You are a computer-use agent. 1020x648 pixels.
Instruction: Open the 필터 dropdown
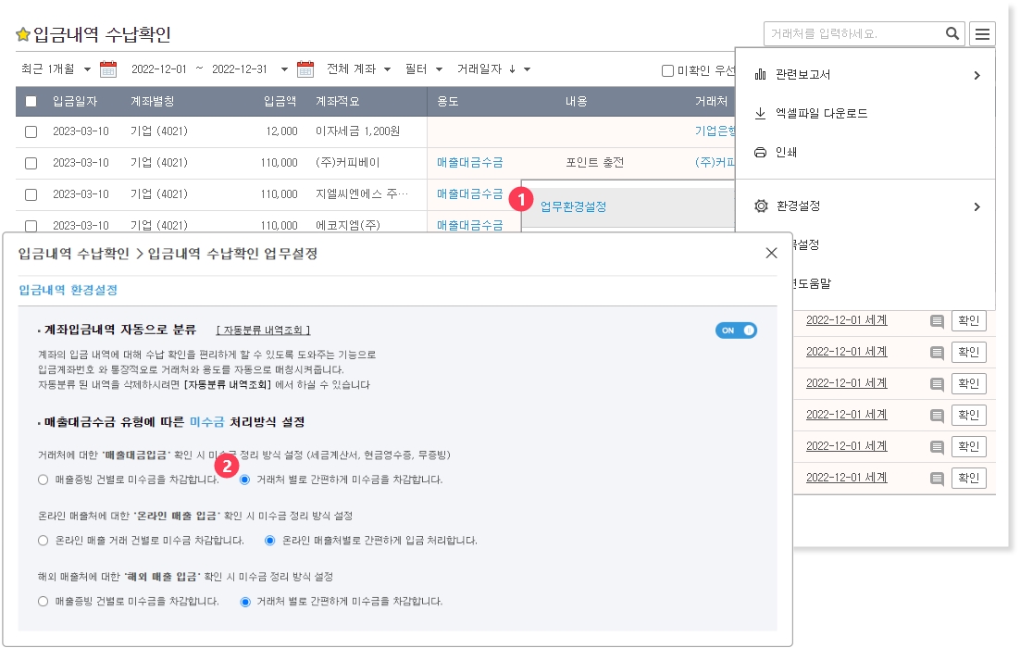click(x=424, y=69)
